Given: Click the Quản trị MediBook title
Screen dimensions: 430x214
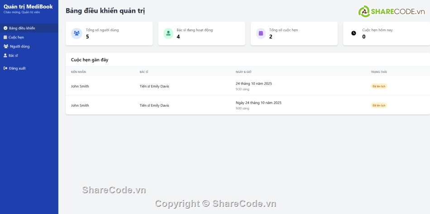Looking at the screenshot, I should tap(28, 6).
